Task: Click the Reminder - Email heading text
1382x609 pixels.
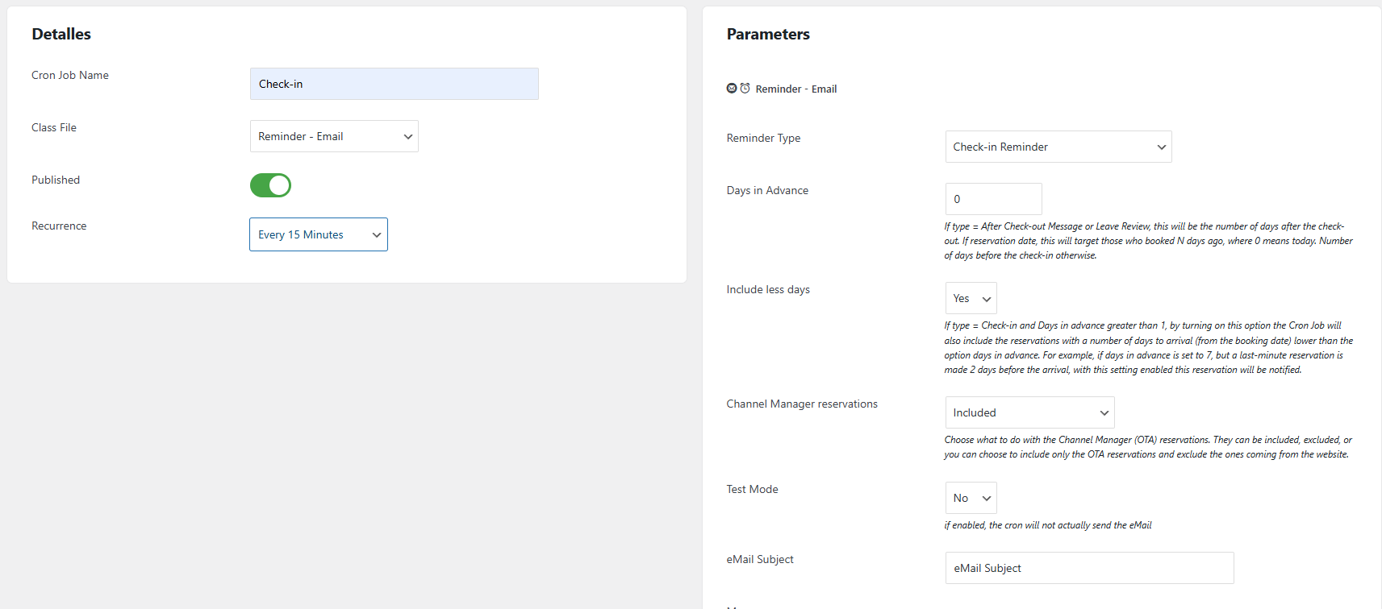Action: tap(795, 89)
